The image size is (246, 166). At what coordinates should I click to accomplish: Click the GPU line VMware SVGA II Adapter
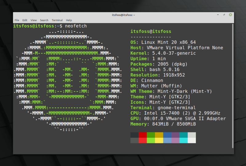(178, 119)
